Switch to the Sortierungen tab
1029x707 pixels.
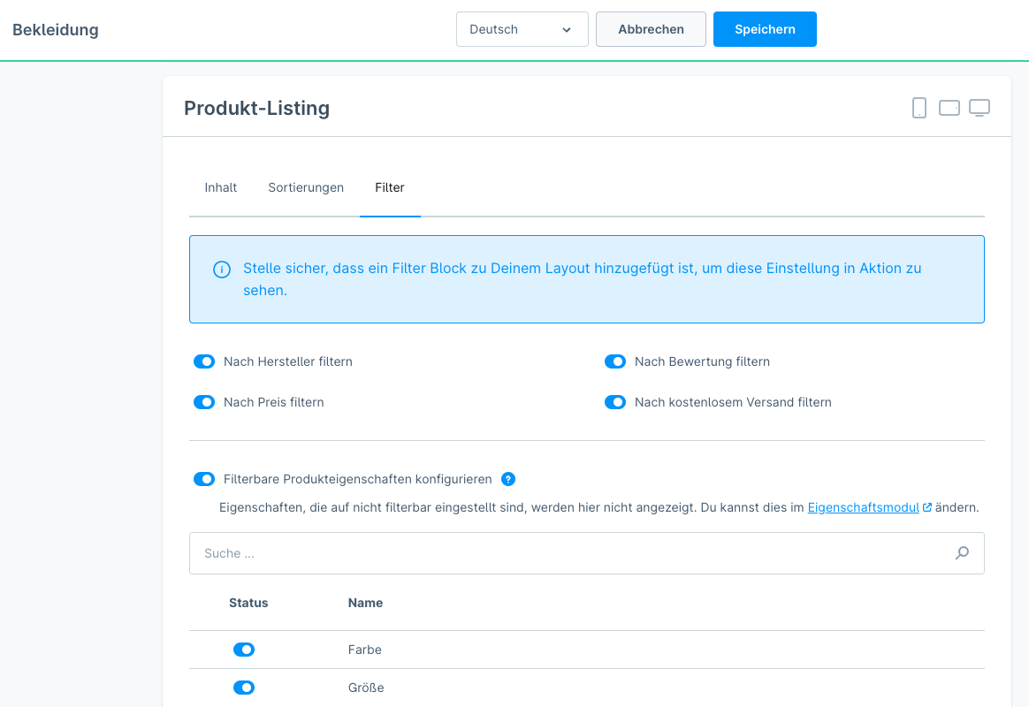point(306,187)
